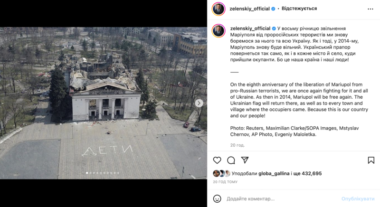The width and height of the screenshot is (380, 207).
Task: Open liker globa_gallina profile
Action: pyautogui.click(x=274, y=173)
